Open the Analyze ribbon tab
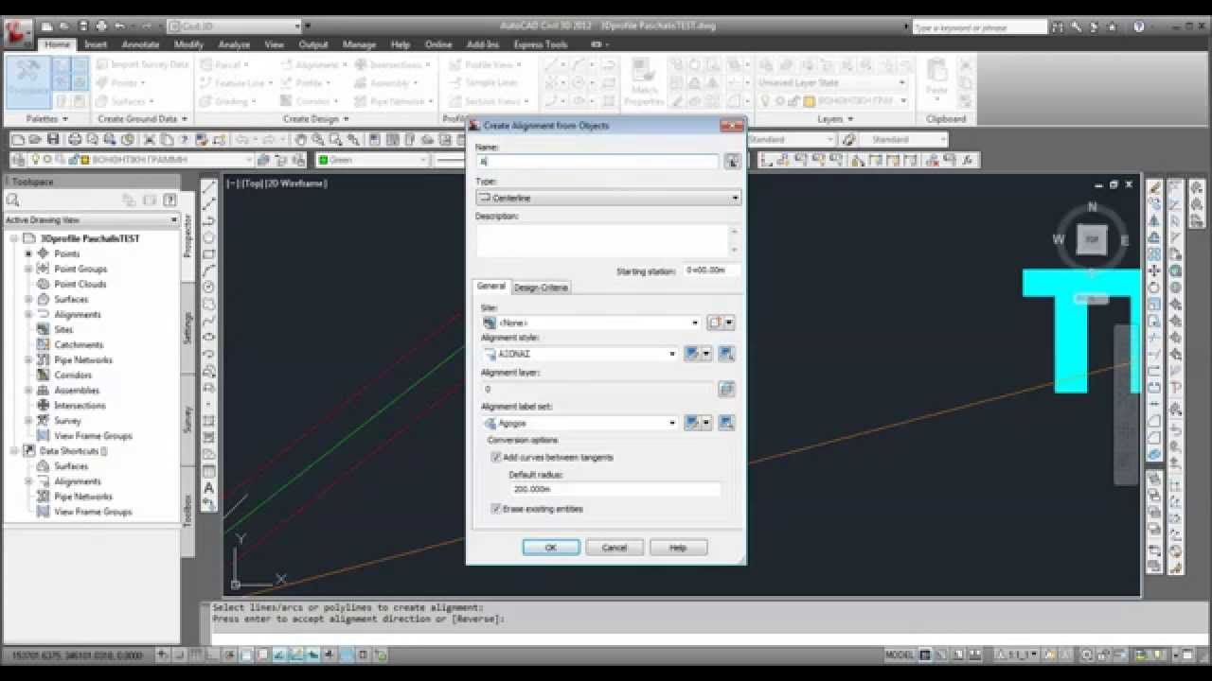This screenshot has width=1212, height=681. click(234, 44)
